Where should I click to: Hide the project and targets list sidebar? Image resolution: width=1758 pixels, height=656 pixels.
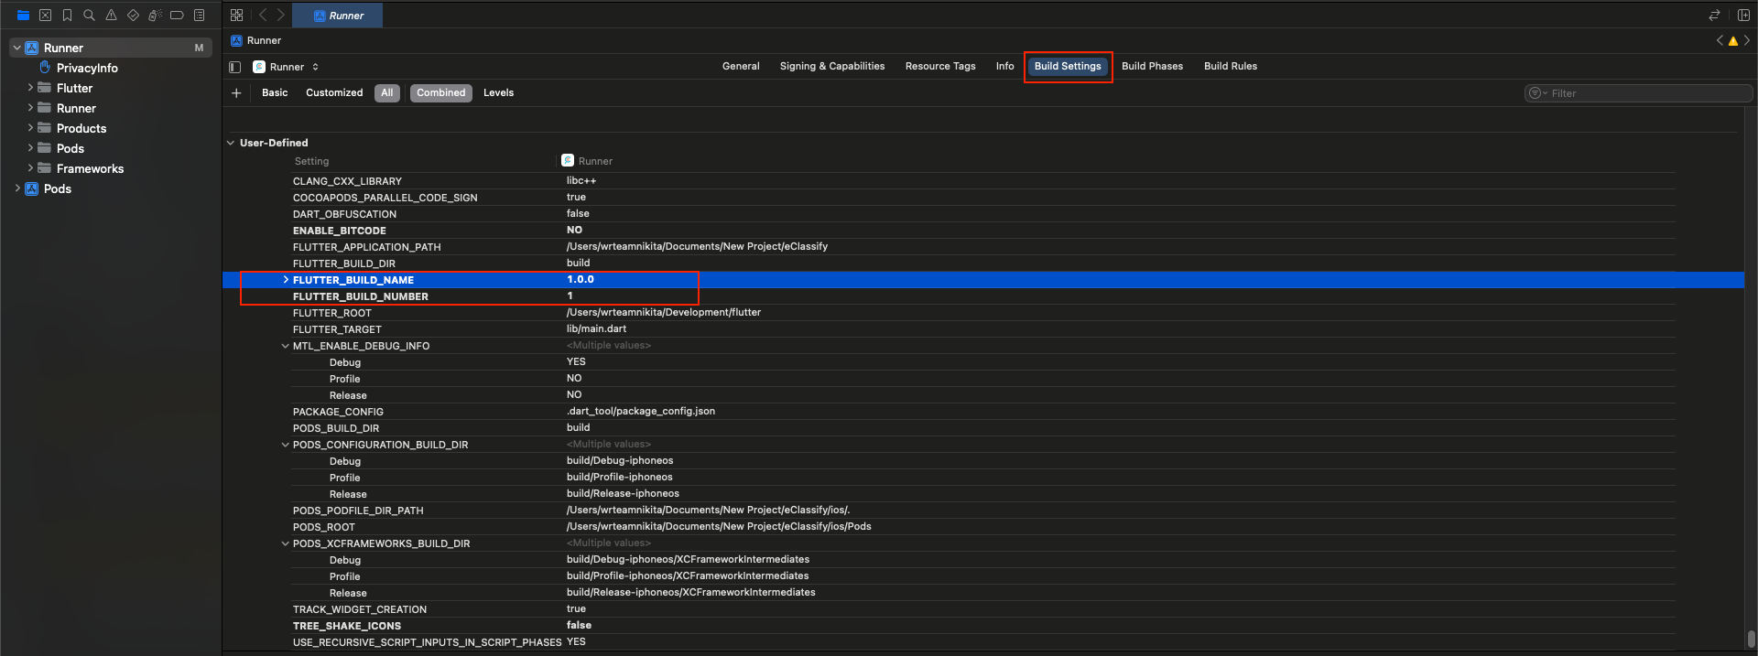[235, 67]
